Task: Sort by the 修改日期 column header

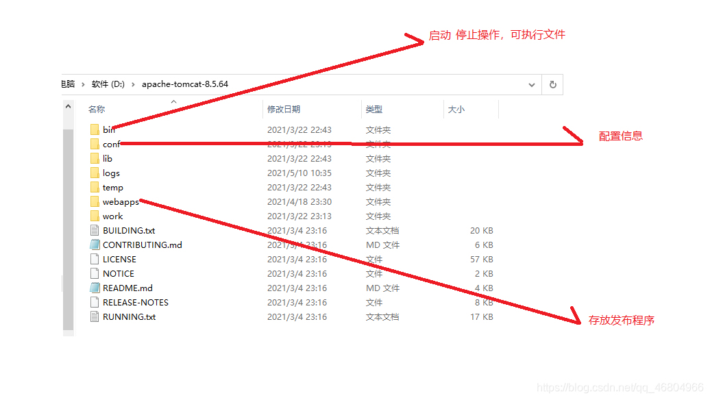Action: pyautogui.click(x=284, y=110)
